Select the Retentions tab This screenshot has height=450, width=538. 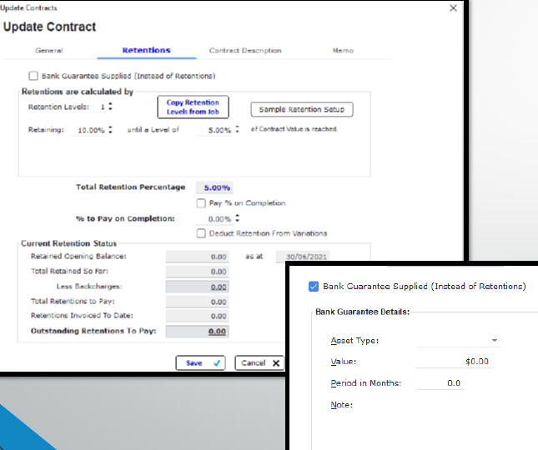pyautogui.click(x=147, y=50)
